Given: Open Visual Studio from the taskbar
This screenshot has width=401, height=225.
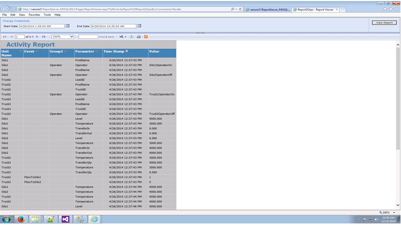Looking at the screenshot, I should coord(65,219).
